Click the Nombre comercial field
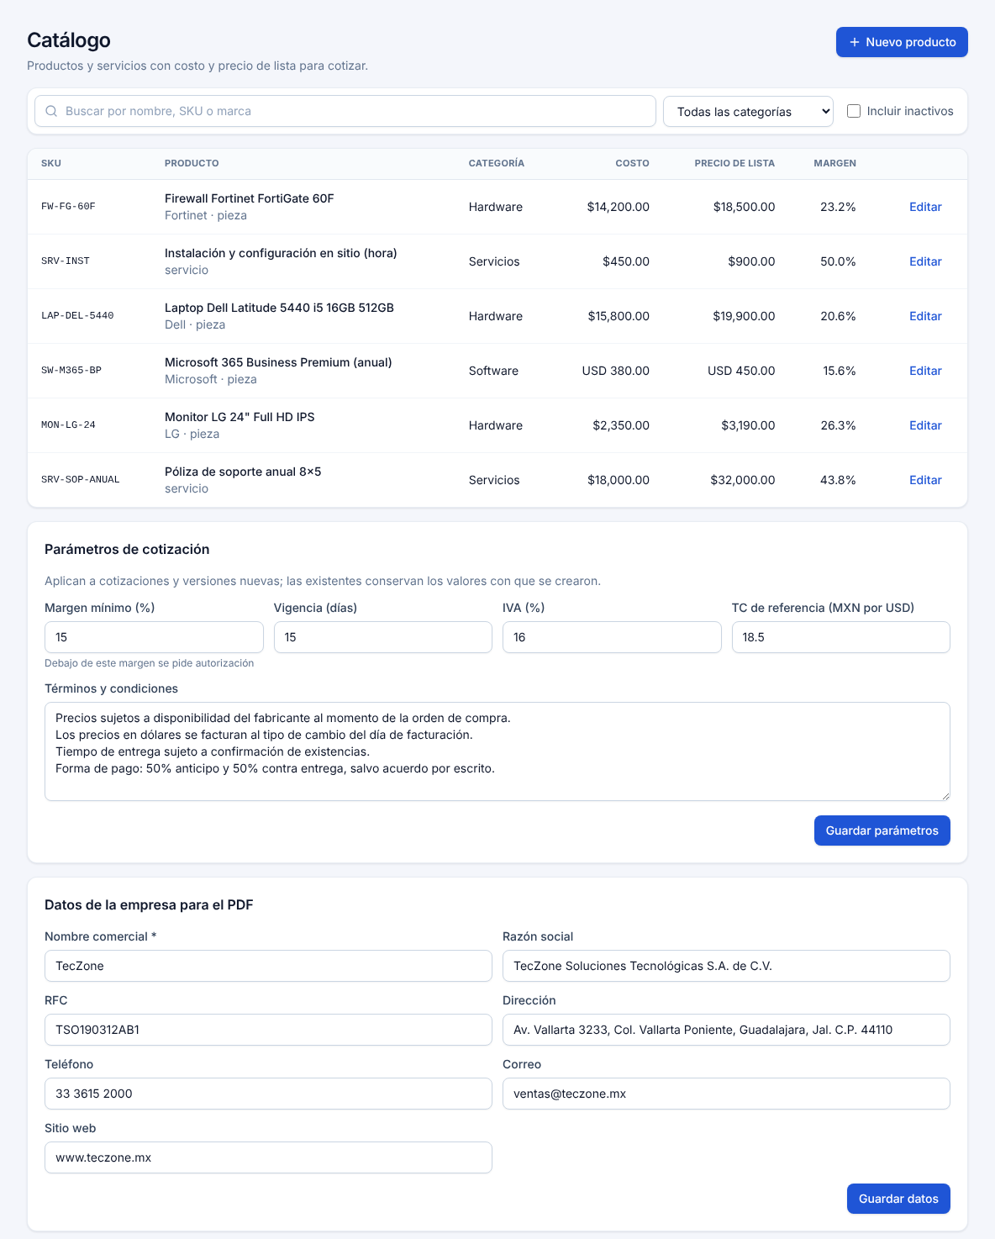Image resolution: width=995 pixels, height=1239 pixels. coord(268,966)
